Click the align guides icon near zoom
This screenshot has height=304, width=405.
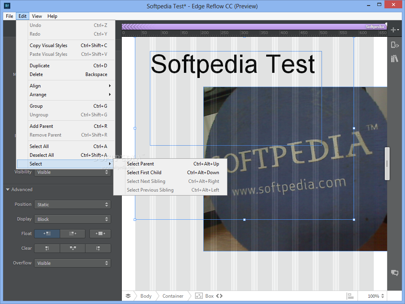tap(350, 296)
